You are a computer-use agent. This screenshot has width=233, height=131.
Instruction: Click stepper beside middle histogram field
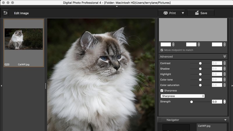199,45
